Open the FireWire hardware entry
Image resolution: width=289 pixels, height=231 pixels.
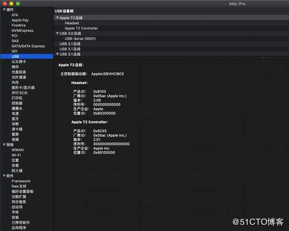19,25
